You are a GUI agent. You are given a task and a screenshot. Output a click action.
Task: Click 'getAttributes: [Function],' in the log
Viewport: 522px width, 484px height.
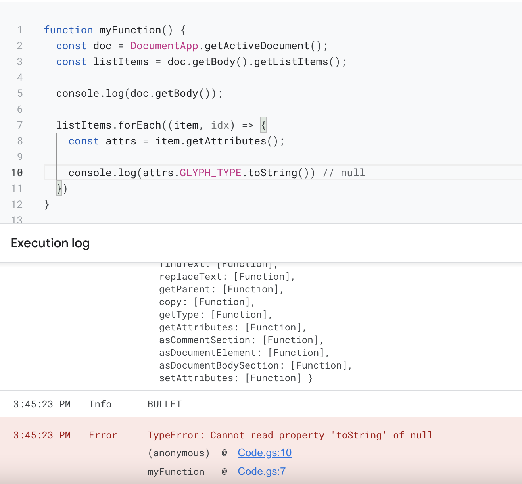click(233, 327)
